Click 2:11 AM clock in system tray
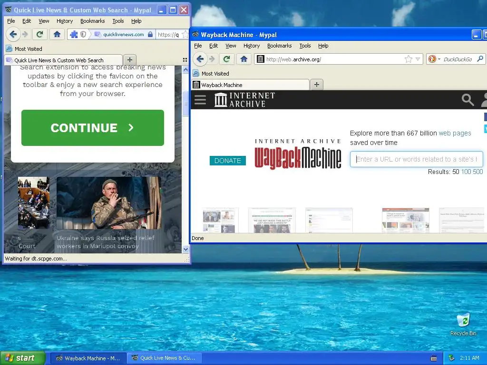This screenshot has height=365, width=487. pyautogui.click(x=469, y=358)
